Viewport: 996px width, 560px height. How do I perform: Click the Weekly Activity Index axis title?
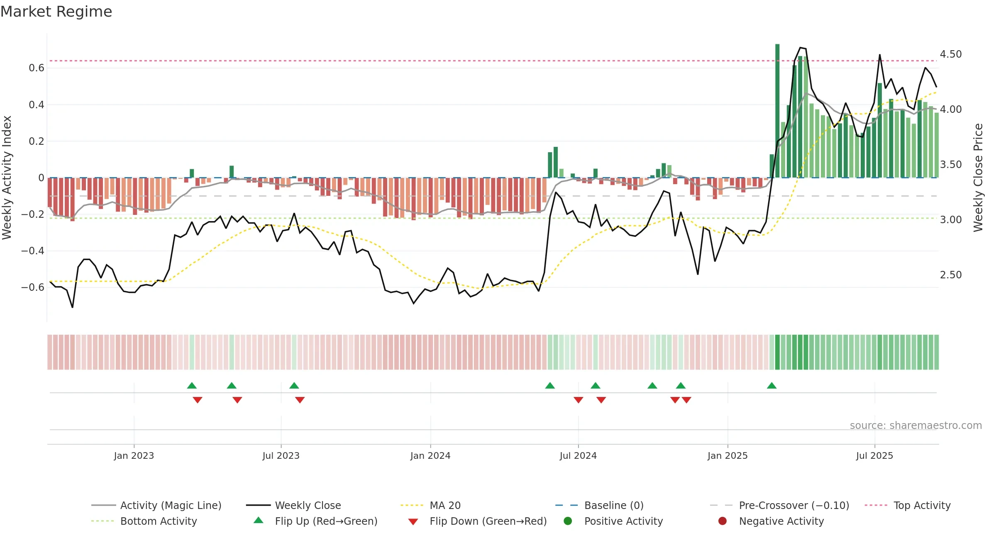click(7, 178)
